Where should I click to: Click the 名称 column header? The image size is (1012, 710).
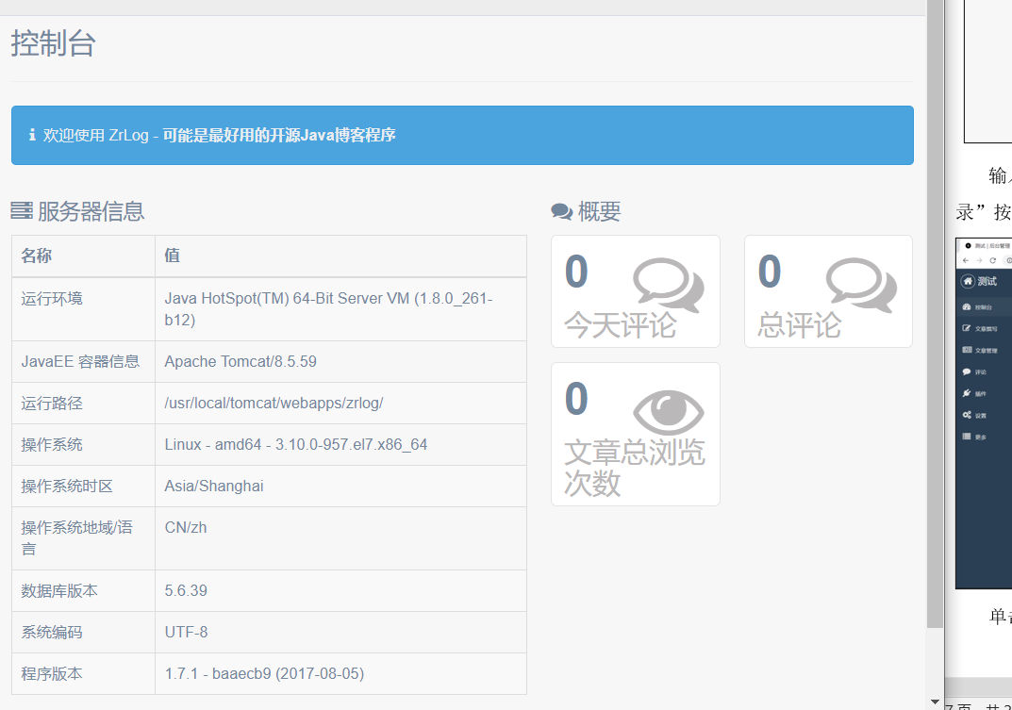tap(36, 256)
